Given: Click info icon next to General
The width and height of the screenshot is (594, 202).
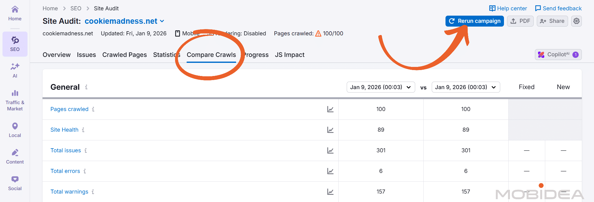Looking at the screenshot, I should (x=86, y=87).
